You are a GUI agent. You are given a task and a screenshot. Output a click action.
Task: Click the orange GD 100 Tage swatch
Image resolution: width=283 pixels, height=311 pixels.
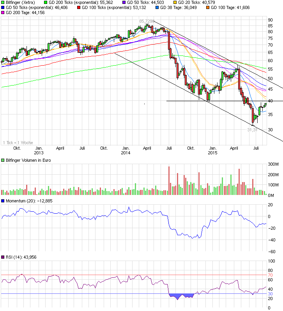pyautogui.click(x=208, y=7)
